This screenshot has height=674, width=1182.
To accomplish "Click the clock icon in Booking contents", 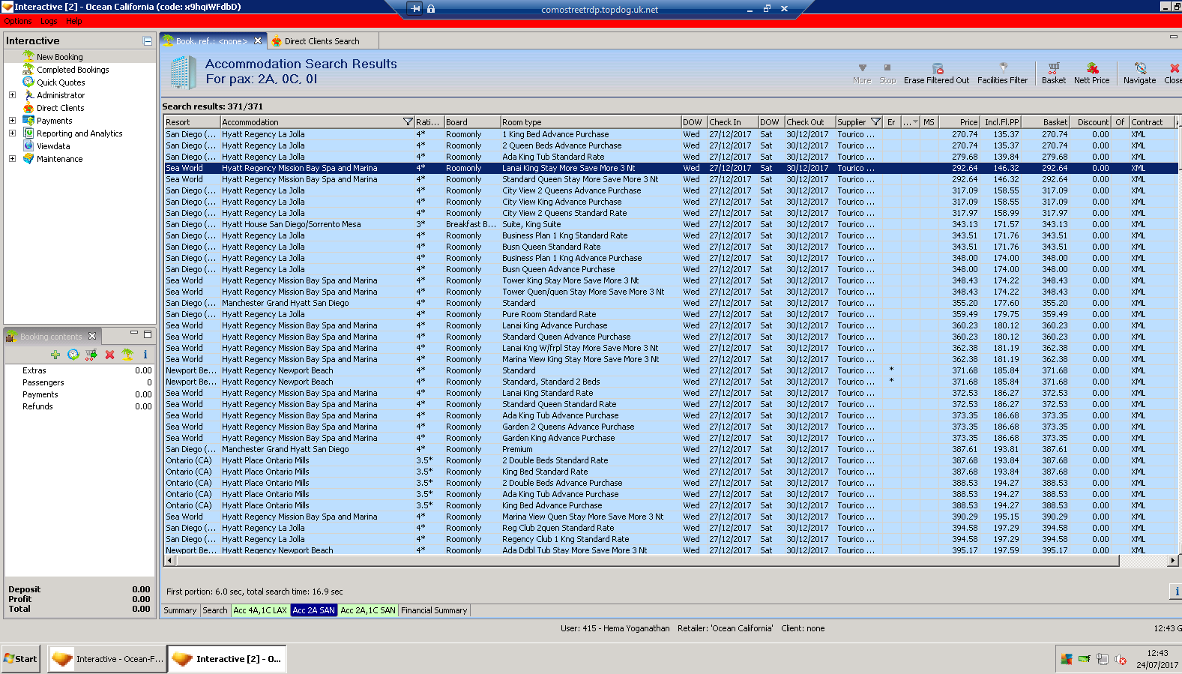I will point(73,355).
